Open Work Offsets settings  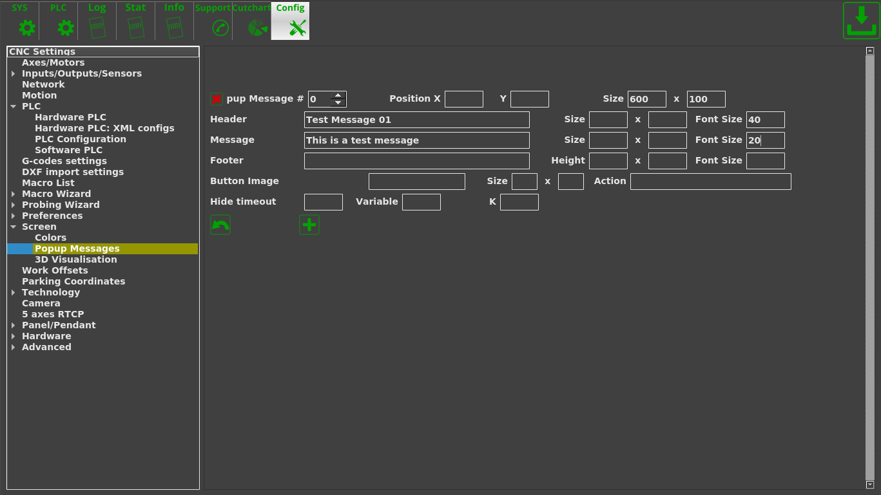(55, 270)
